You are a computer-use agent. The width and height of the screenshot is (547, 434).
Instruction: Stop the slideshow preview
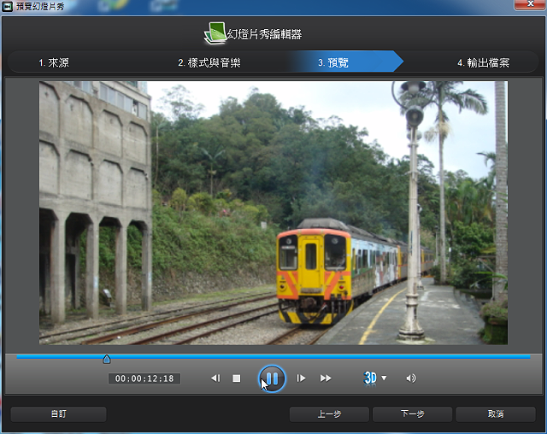click(x=237, y=378)
